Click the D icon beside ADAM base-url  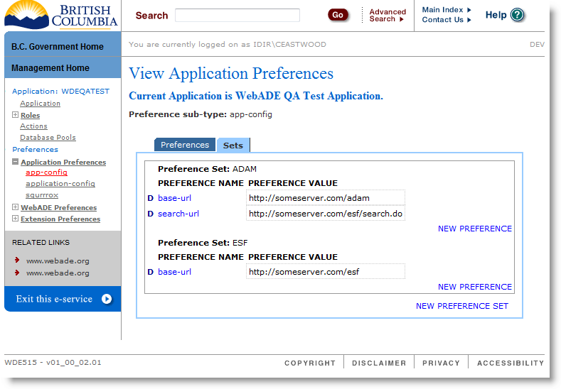(x=150, y=198)
